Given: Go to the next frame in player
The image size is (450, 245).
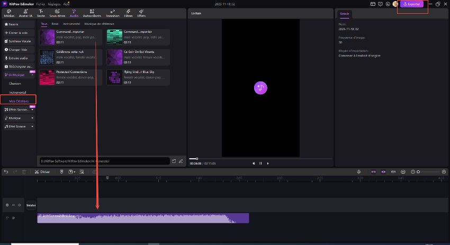Looking at the screenshot, I should tap(268, 163).
